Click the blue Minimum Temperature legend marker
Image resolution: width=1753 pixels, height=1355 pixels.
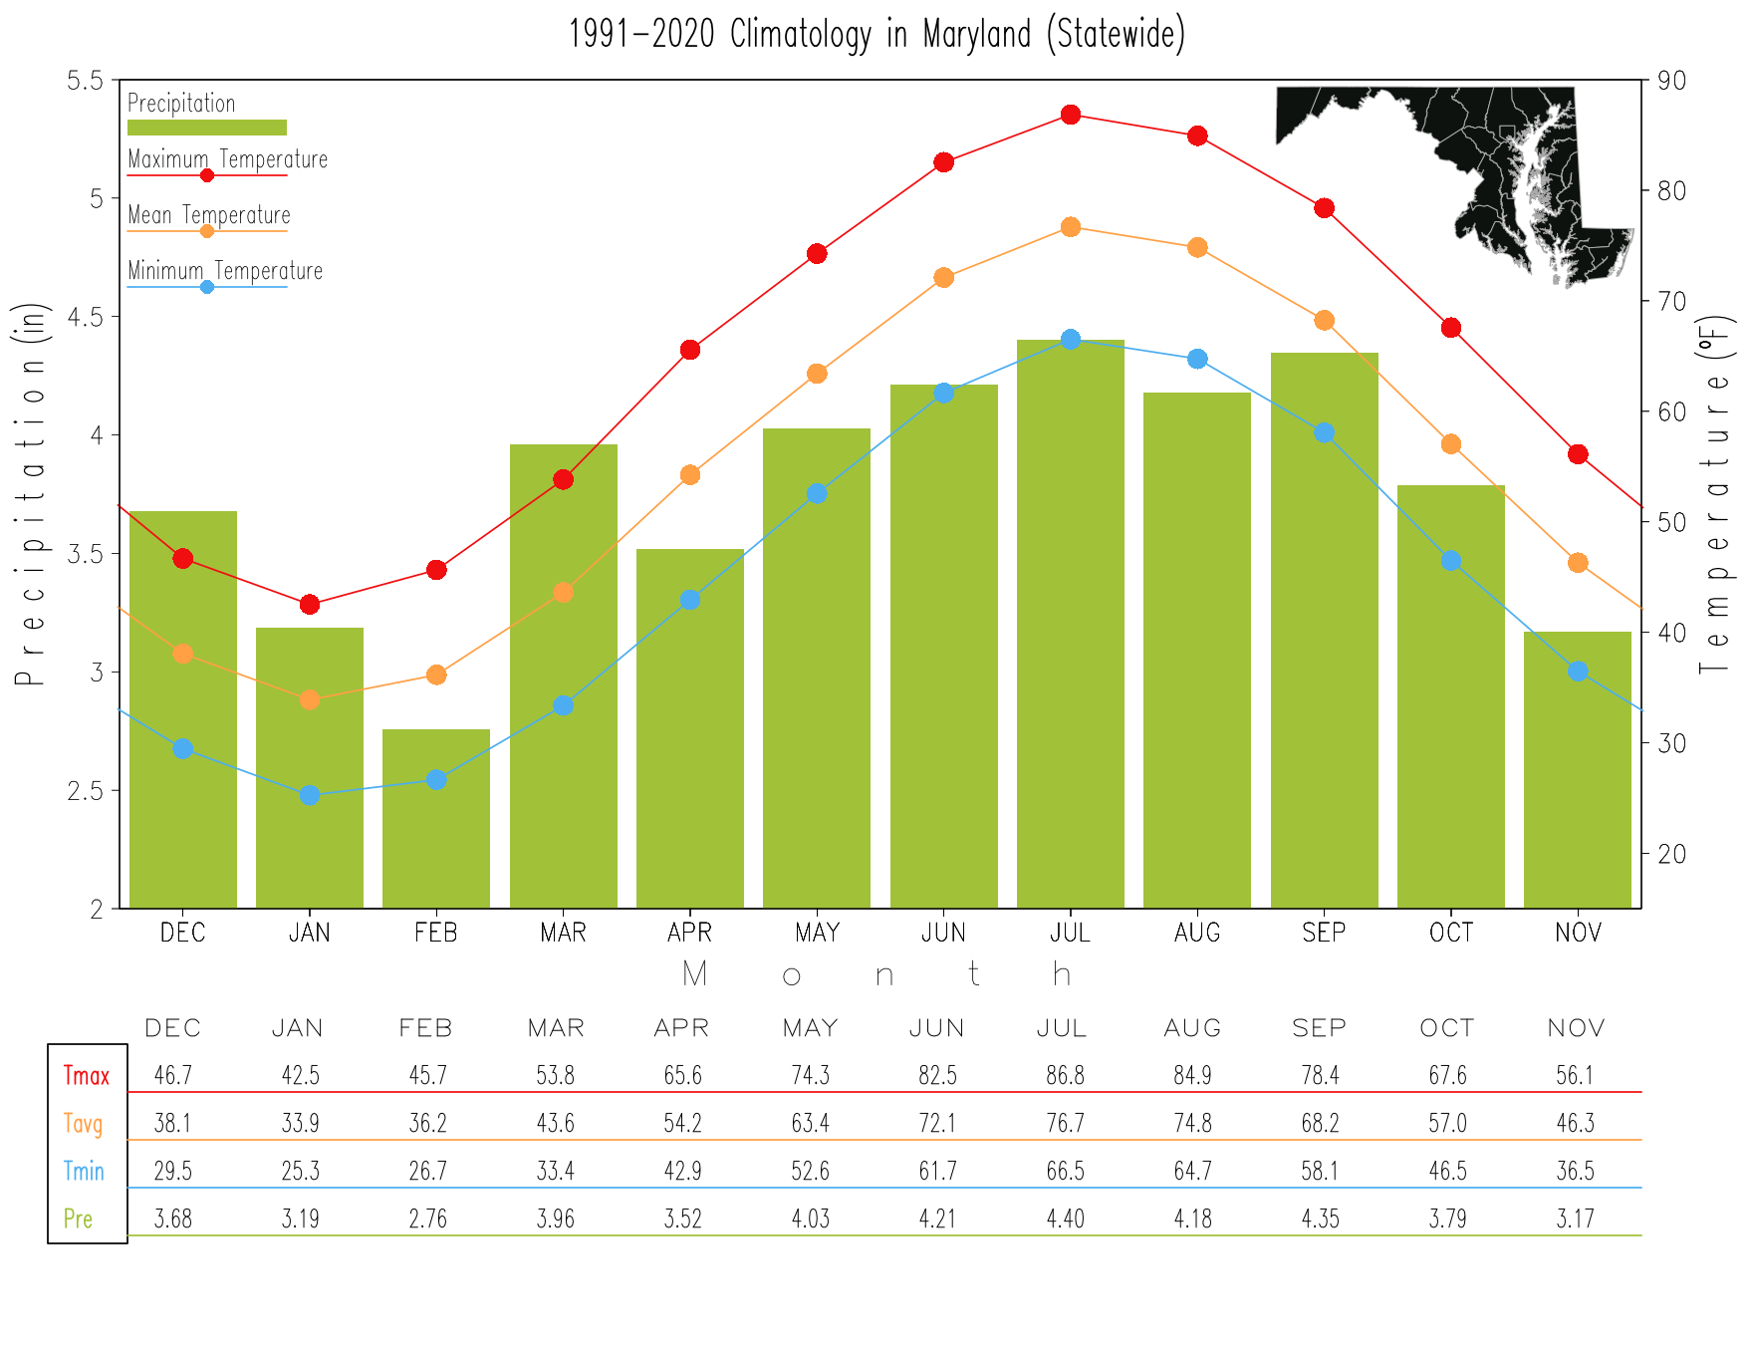[x=207, y=287]
